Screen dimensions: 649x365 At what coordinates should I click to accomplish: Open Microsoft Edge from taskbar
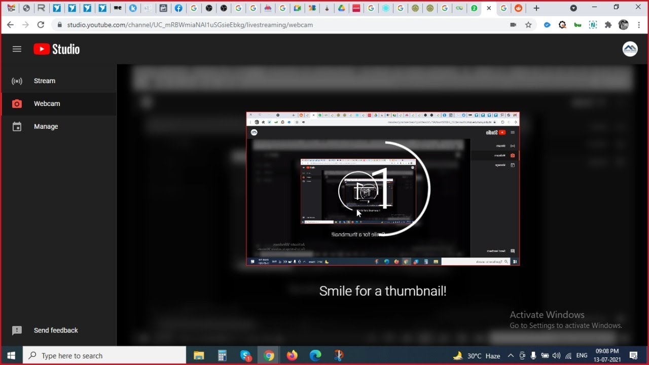click(315, 355)
